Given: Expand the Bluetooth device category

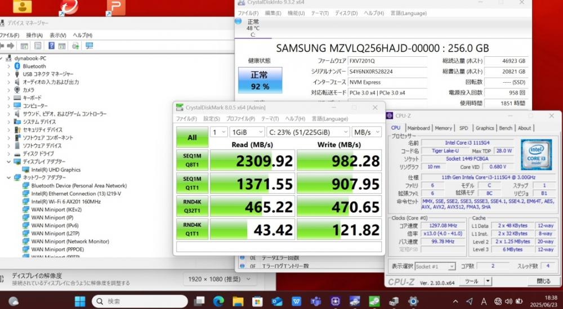Looking at the screenshot, I should click(x=8, y=66).
